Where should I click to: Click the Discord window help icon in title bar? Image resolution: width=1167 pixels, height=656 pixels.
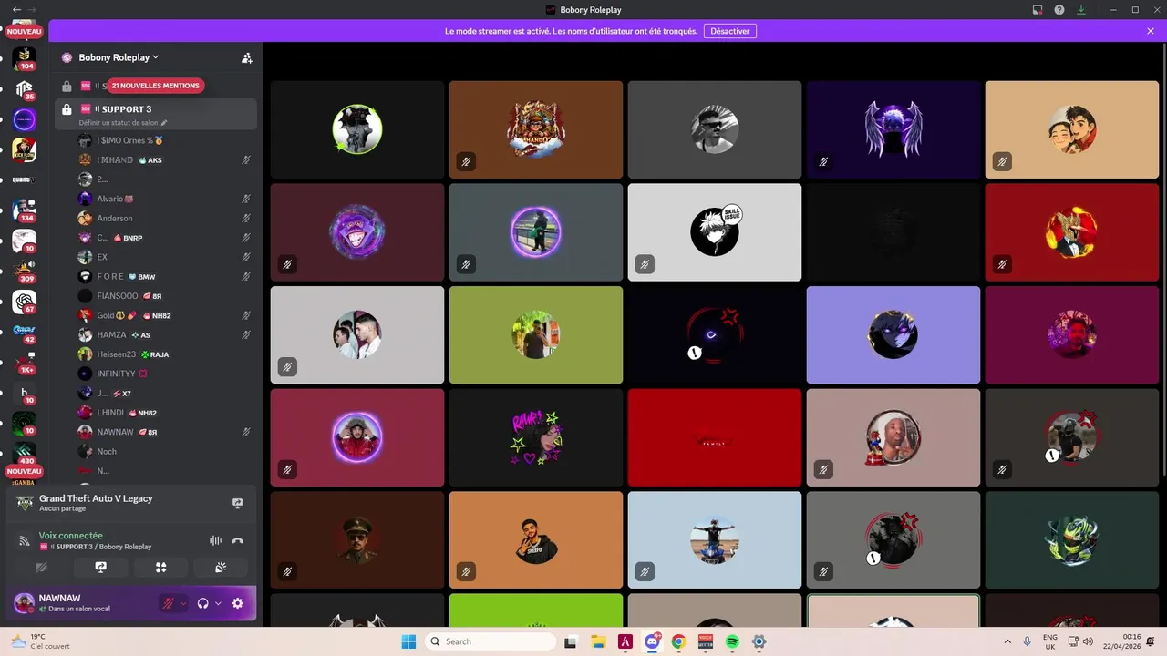tap(1059, 10)
